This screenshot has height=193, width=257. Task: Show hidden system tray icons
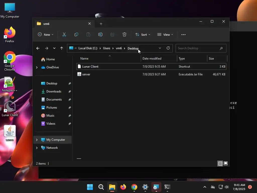pos(205,187)
